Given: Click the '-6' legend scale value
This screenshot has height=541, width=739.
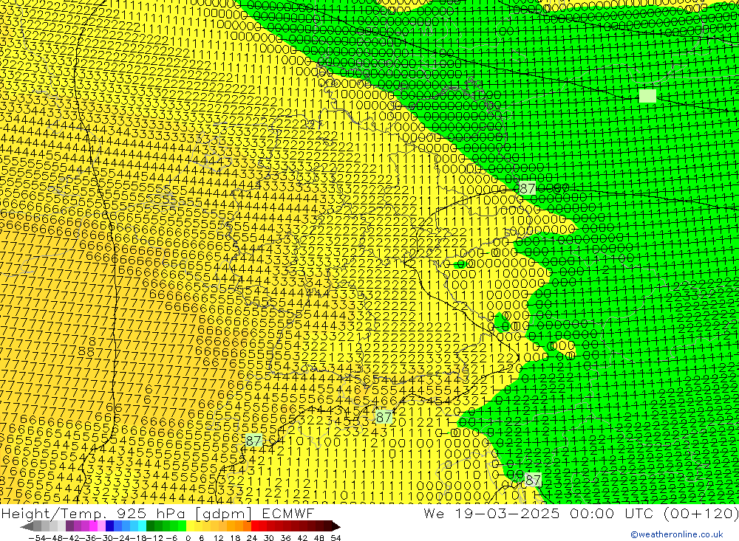Looking at the screenshot, I should pos(171,538).
